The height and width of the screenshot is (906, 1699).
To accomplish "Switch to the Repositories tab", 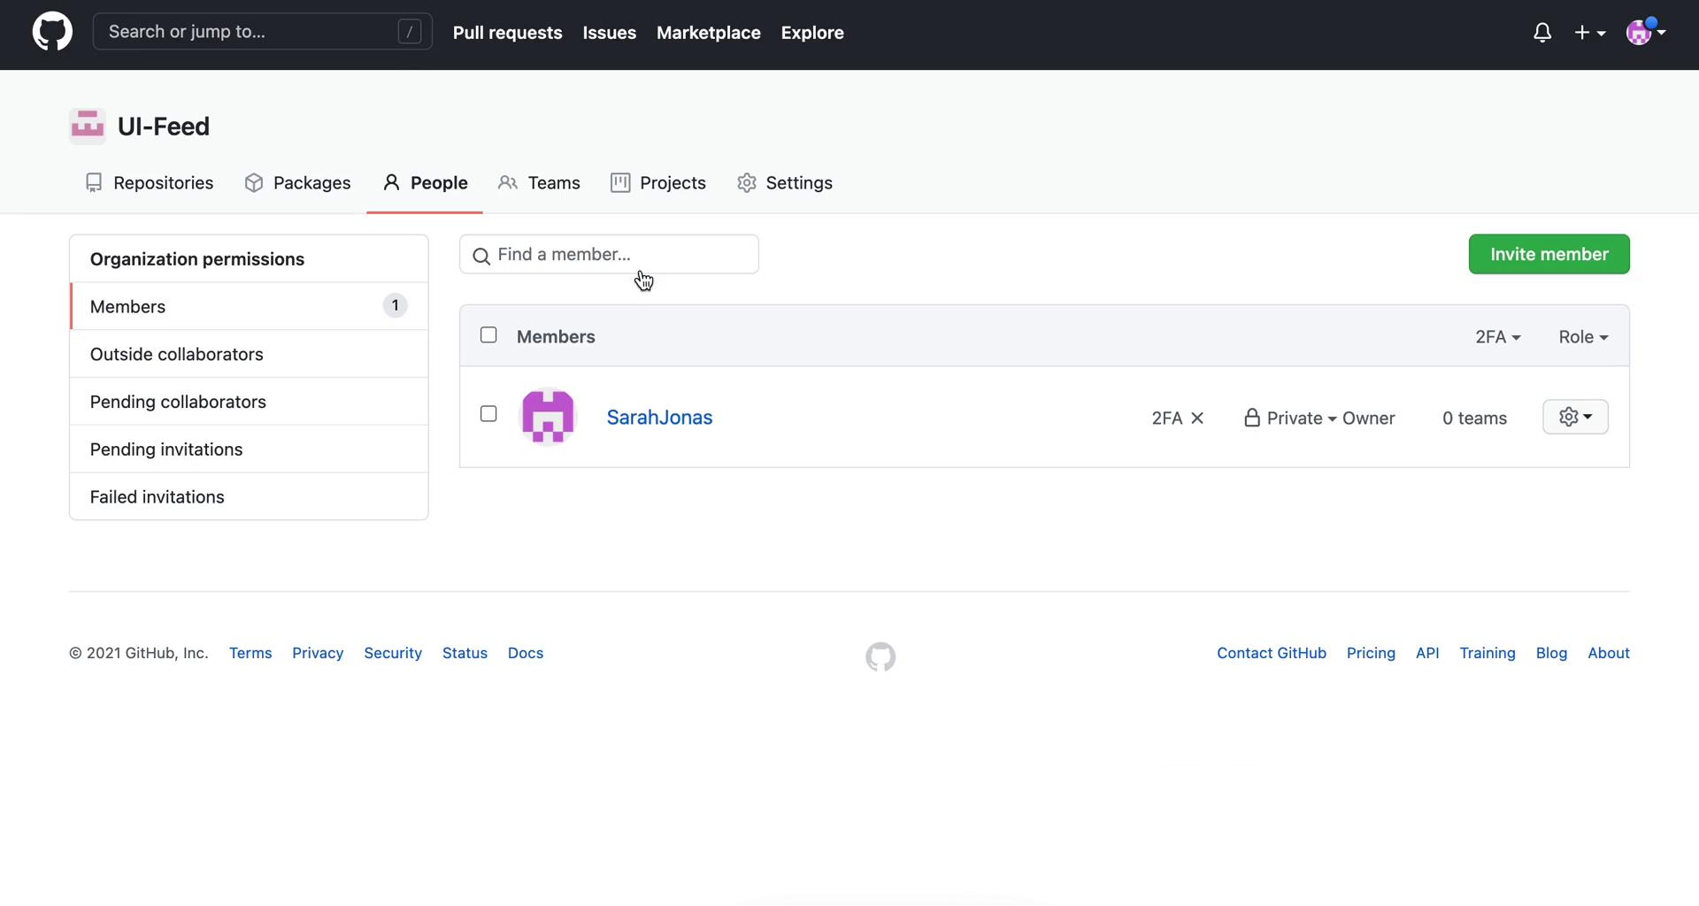I will tap(150, 183).
